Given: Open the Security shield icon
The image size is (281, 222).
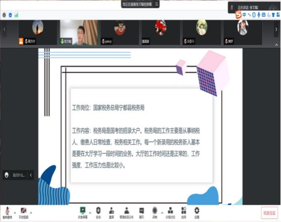Looking at the screenshot, I should coord(98,213).
